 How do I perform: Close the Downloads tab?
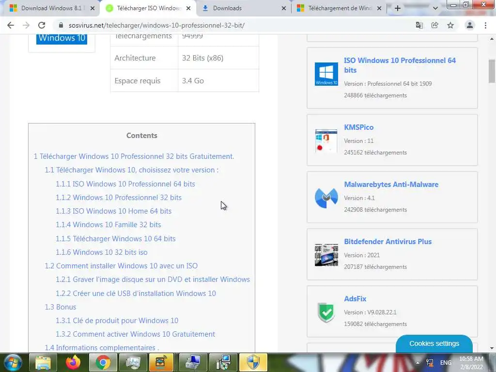pyautogui.click(x=283, y=8)
